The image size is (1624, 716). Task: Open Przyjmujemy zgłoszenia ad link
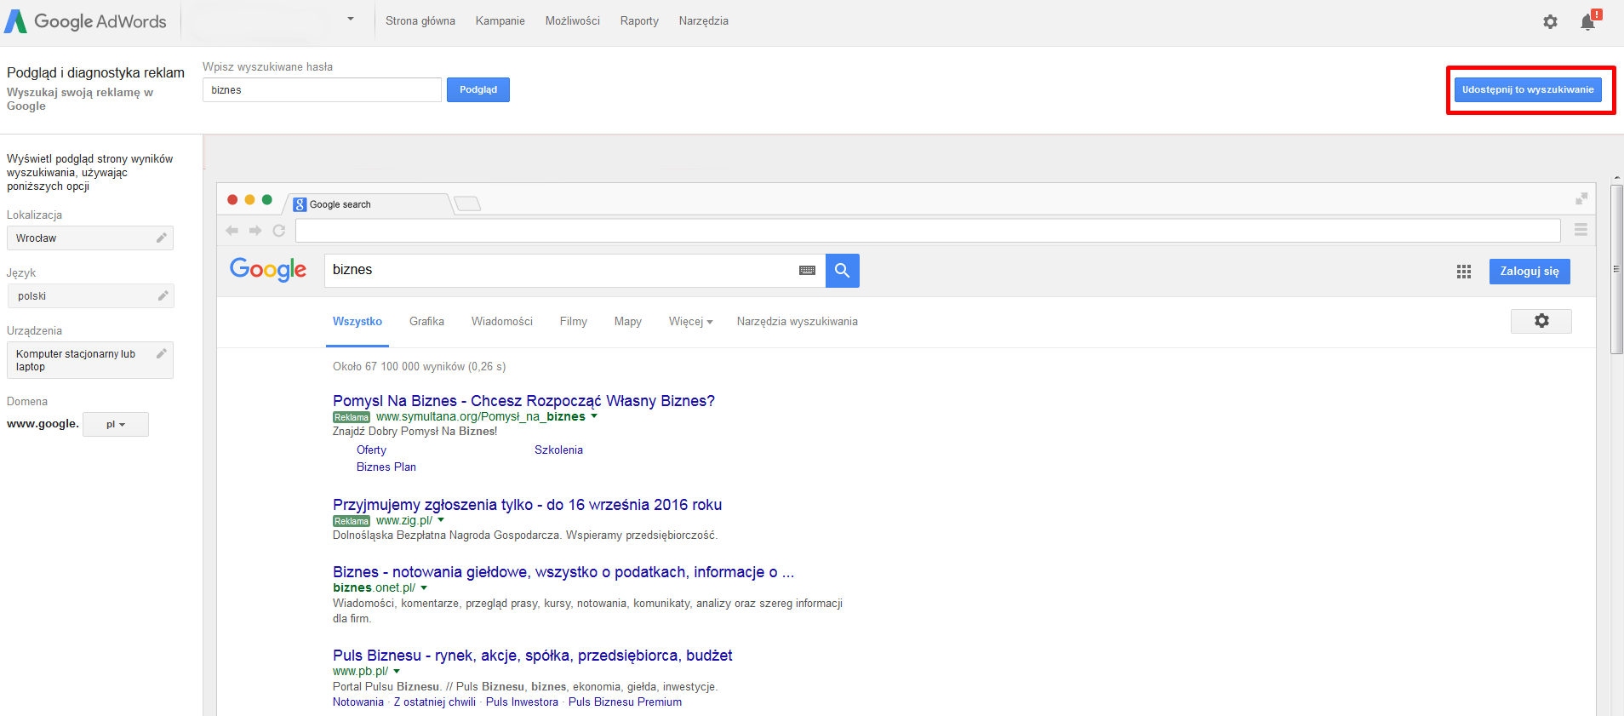pos(527,505)
